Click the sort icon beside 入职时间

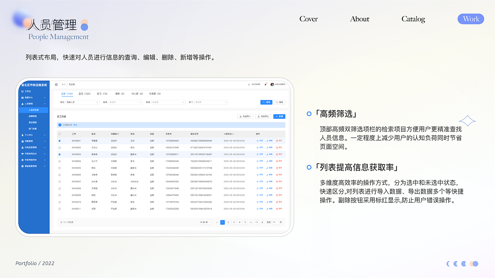(x=233, y=134)
